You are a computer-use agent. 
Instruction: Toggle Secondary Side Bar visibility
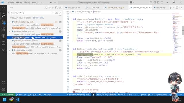[x=162, y=3]
